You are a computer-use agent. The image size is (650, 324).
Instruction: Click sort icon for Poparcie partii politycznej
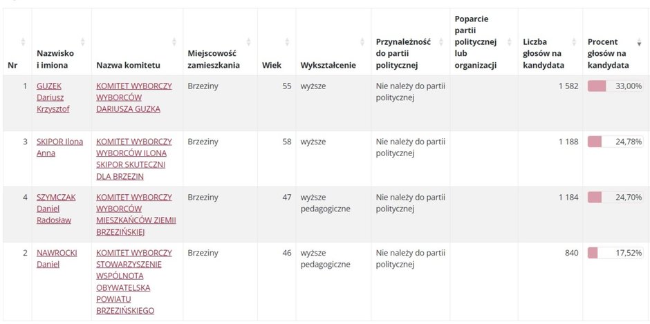coord(510,42)
